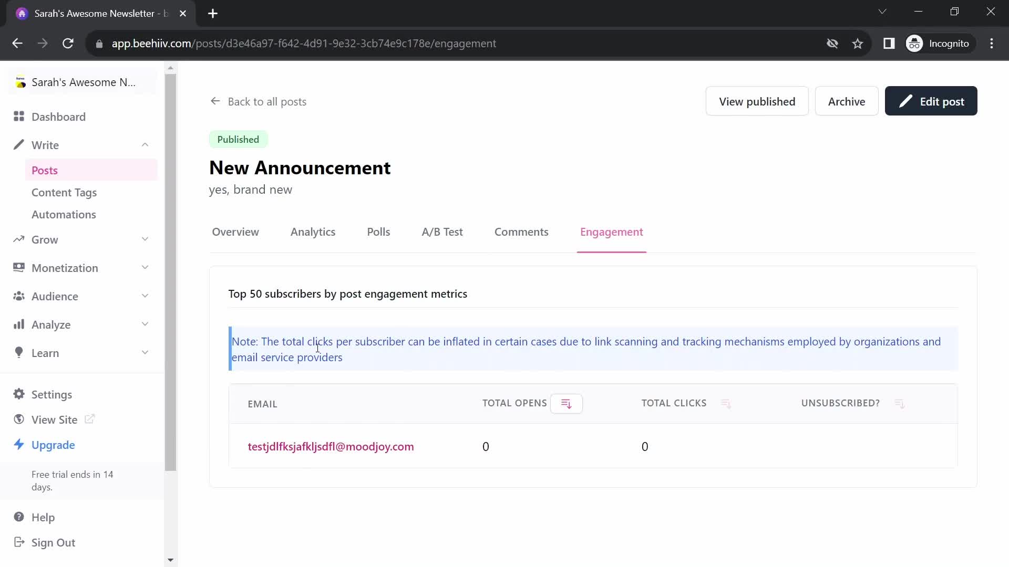Open the A/B Test tab
Image resolution: width=1009 pixels, height=567 pixels.
pyautogui.click(x=442, y=232)
